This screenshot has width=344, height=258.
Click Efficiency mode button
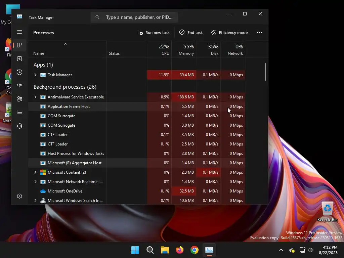coord(229,33)
